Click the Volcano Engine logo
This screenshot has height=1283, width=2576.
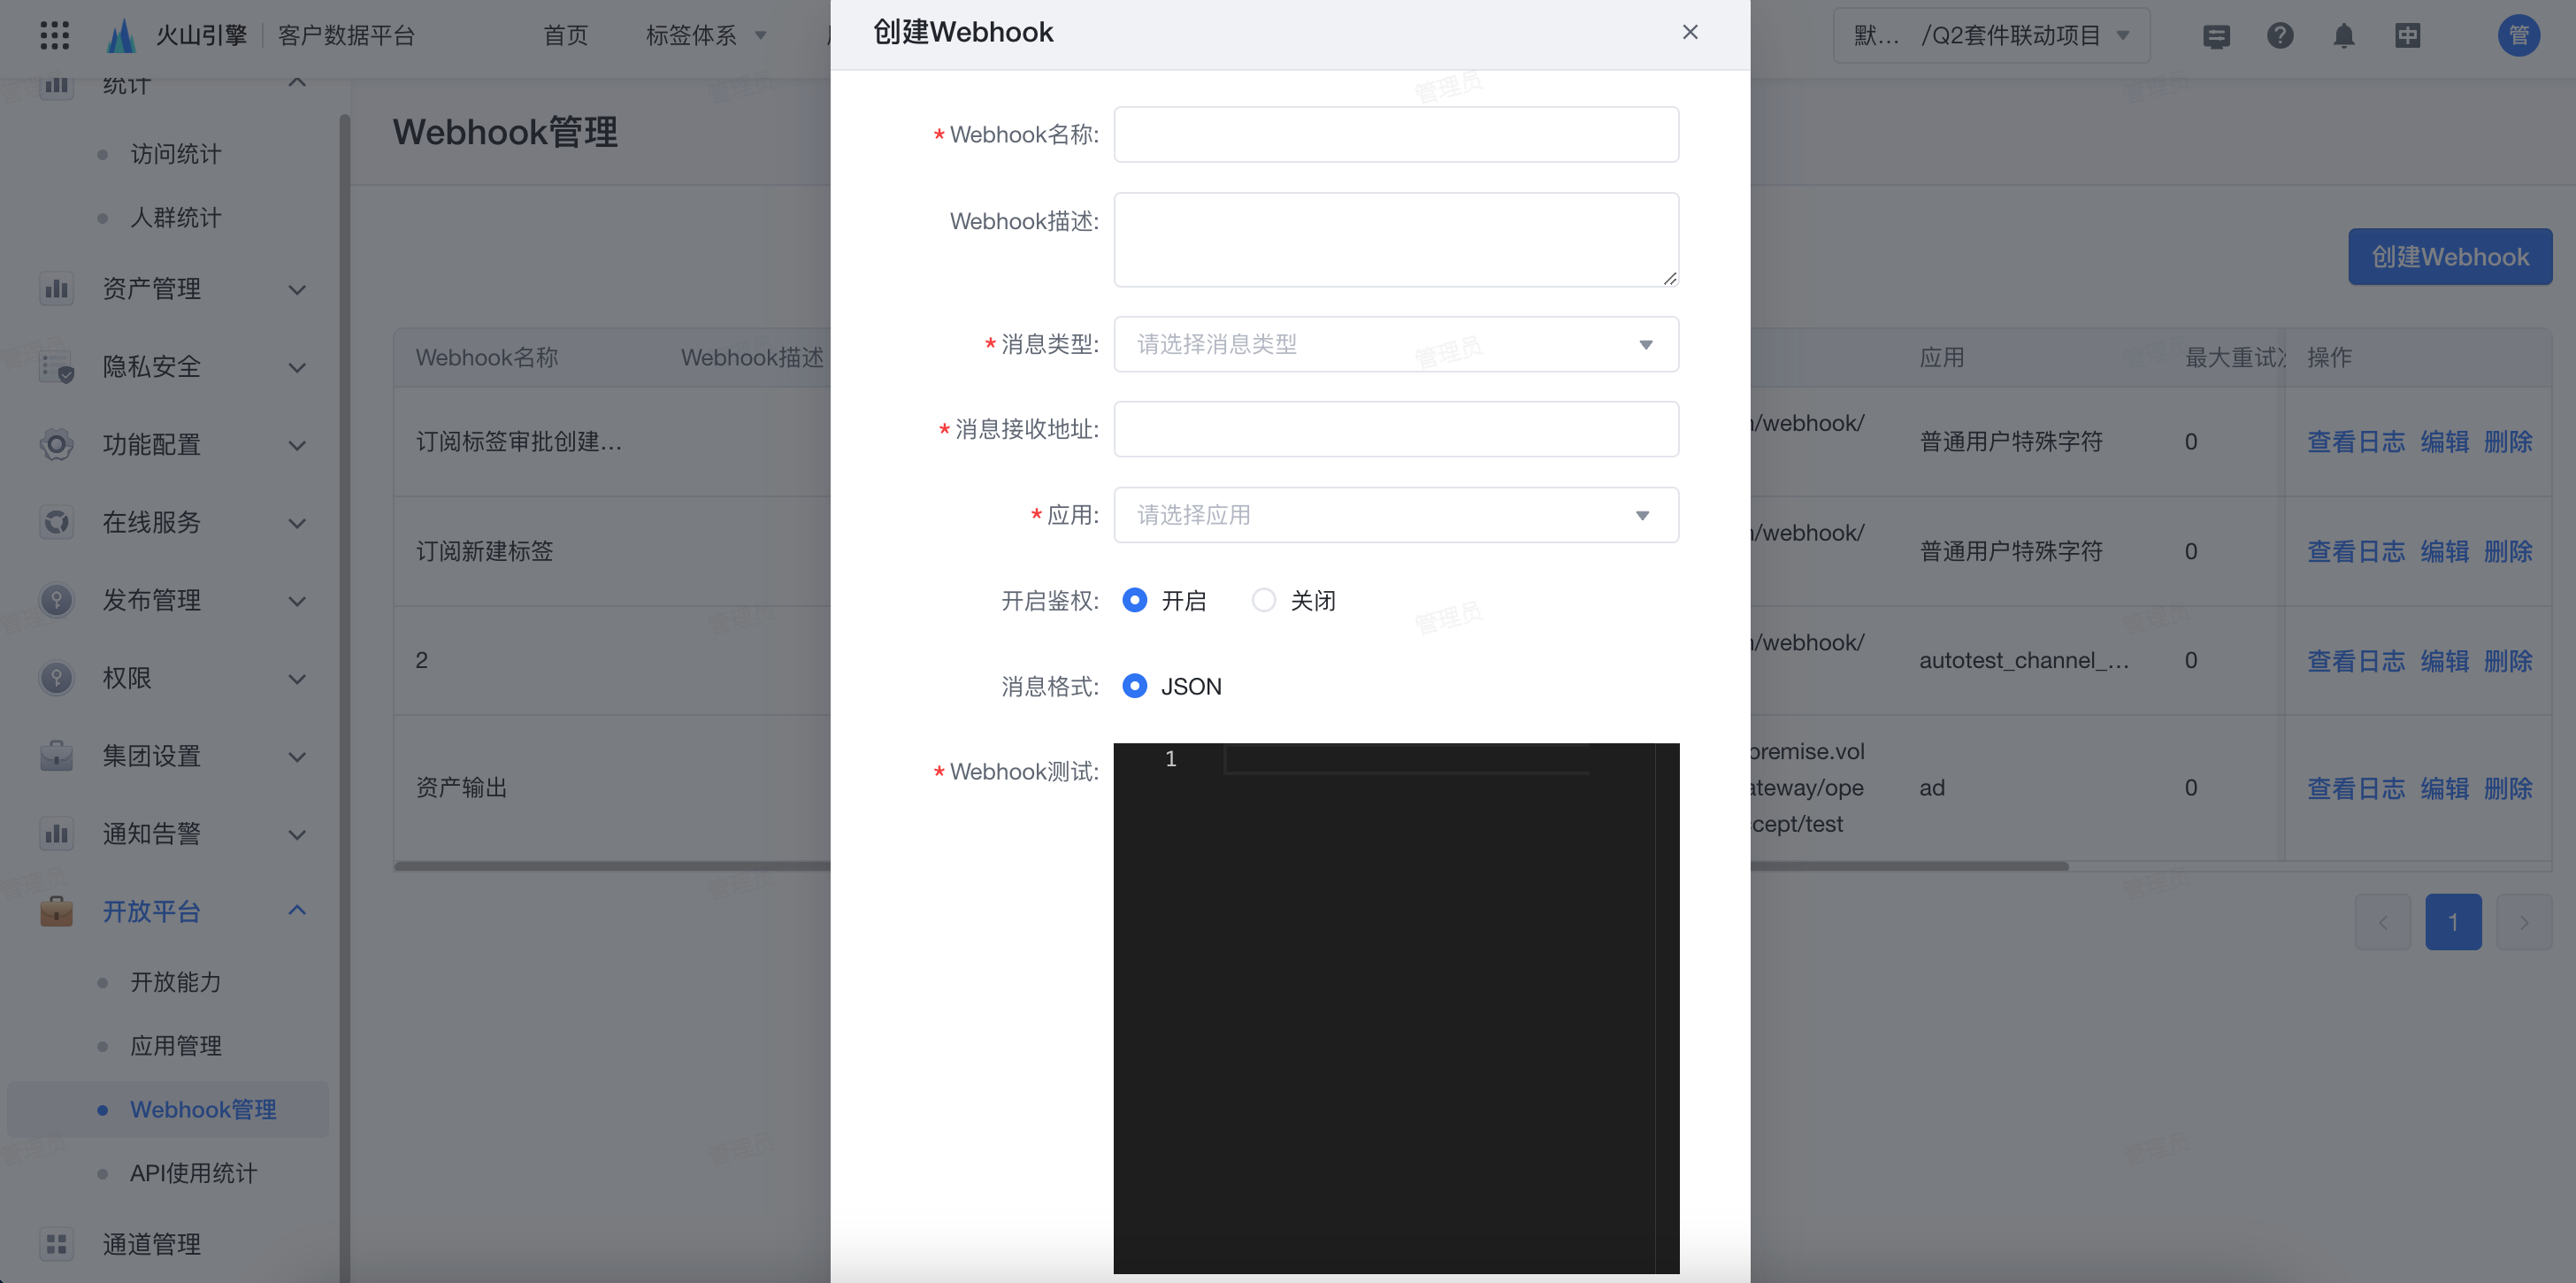pyautogui.click(x=121, y=35)
